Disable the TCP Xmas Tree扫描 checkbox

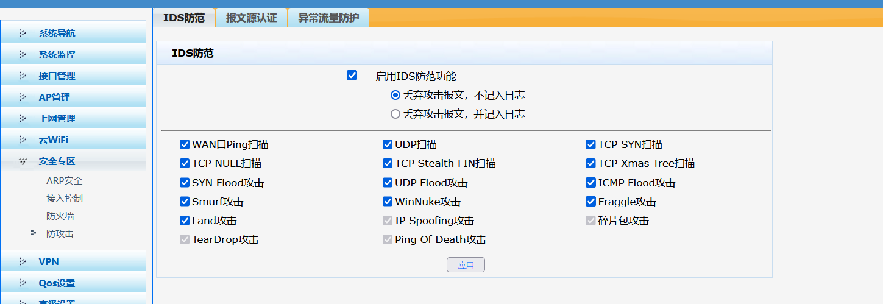click(x=590, y=163)
